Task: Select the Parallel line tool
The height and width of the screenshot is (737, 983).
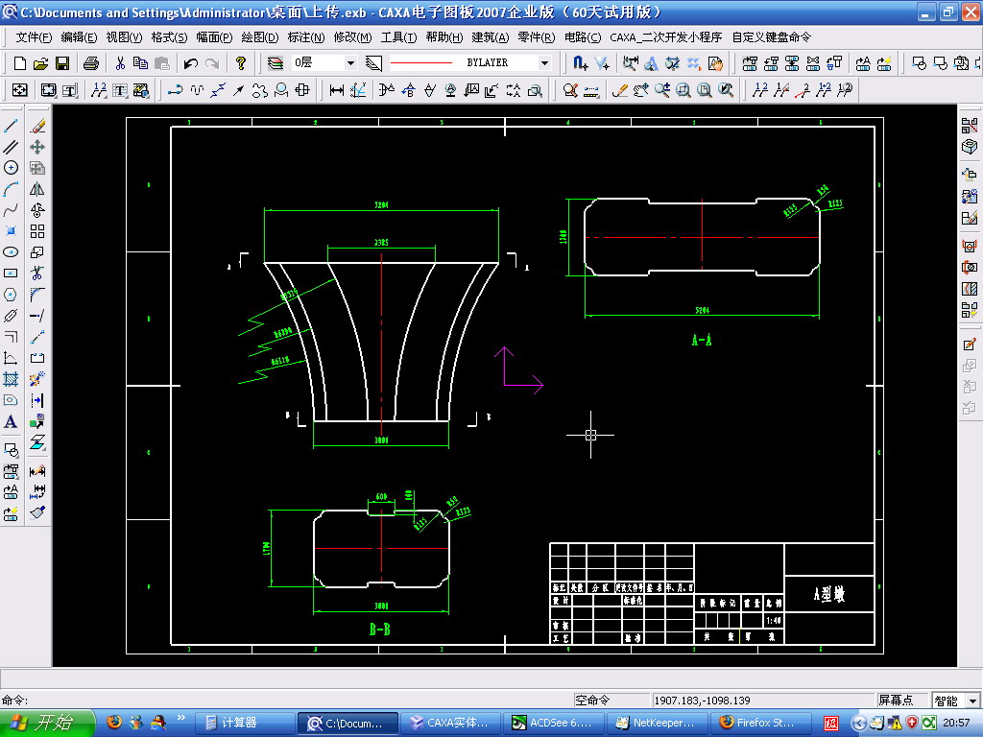Action: pos(11,147)
